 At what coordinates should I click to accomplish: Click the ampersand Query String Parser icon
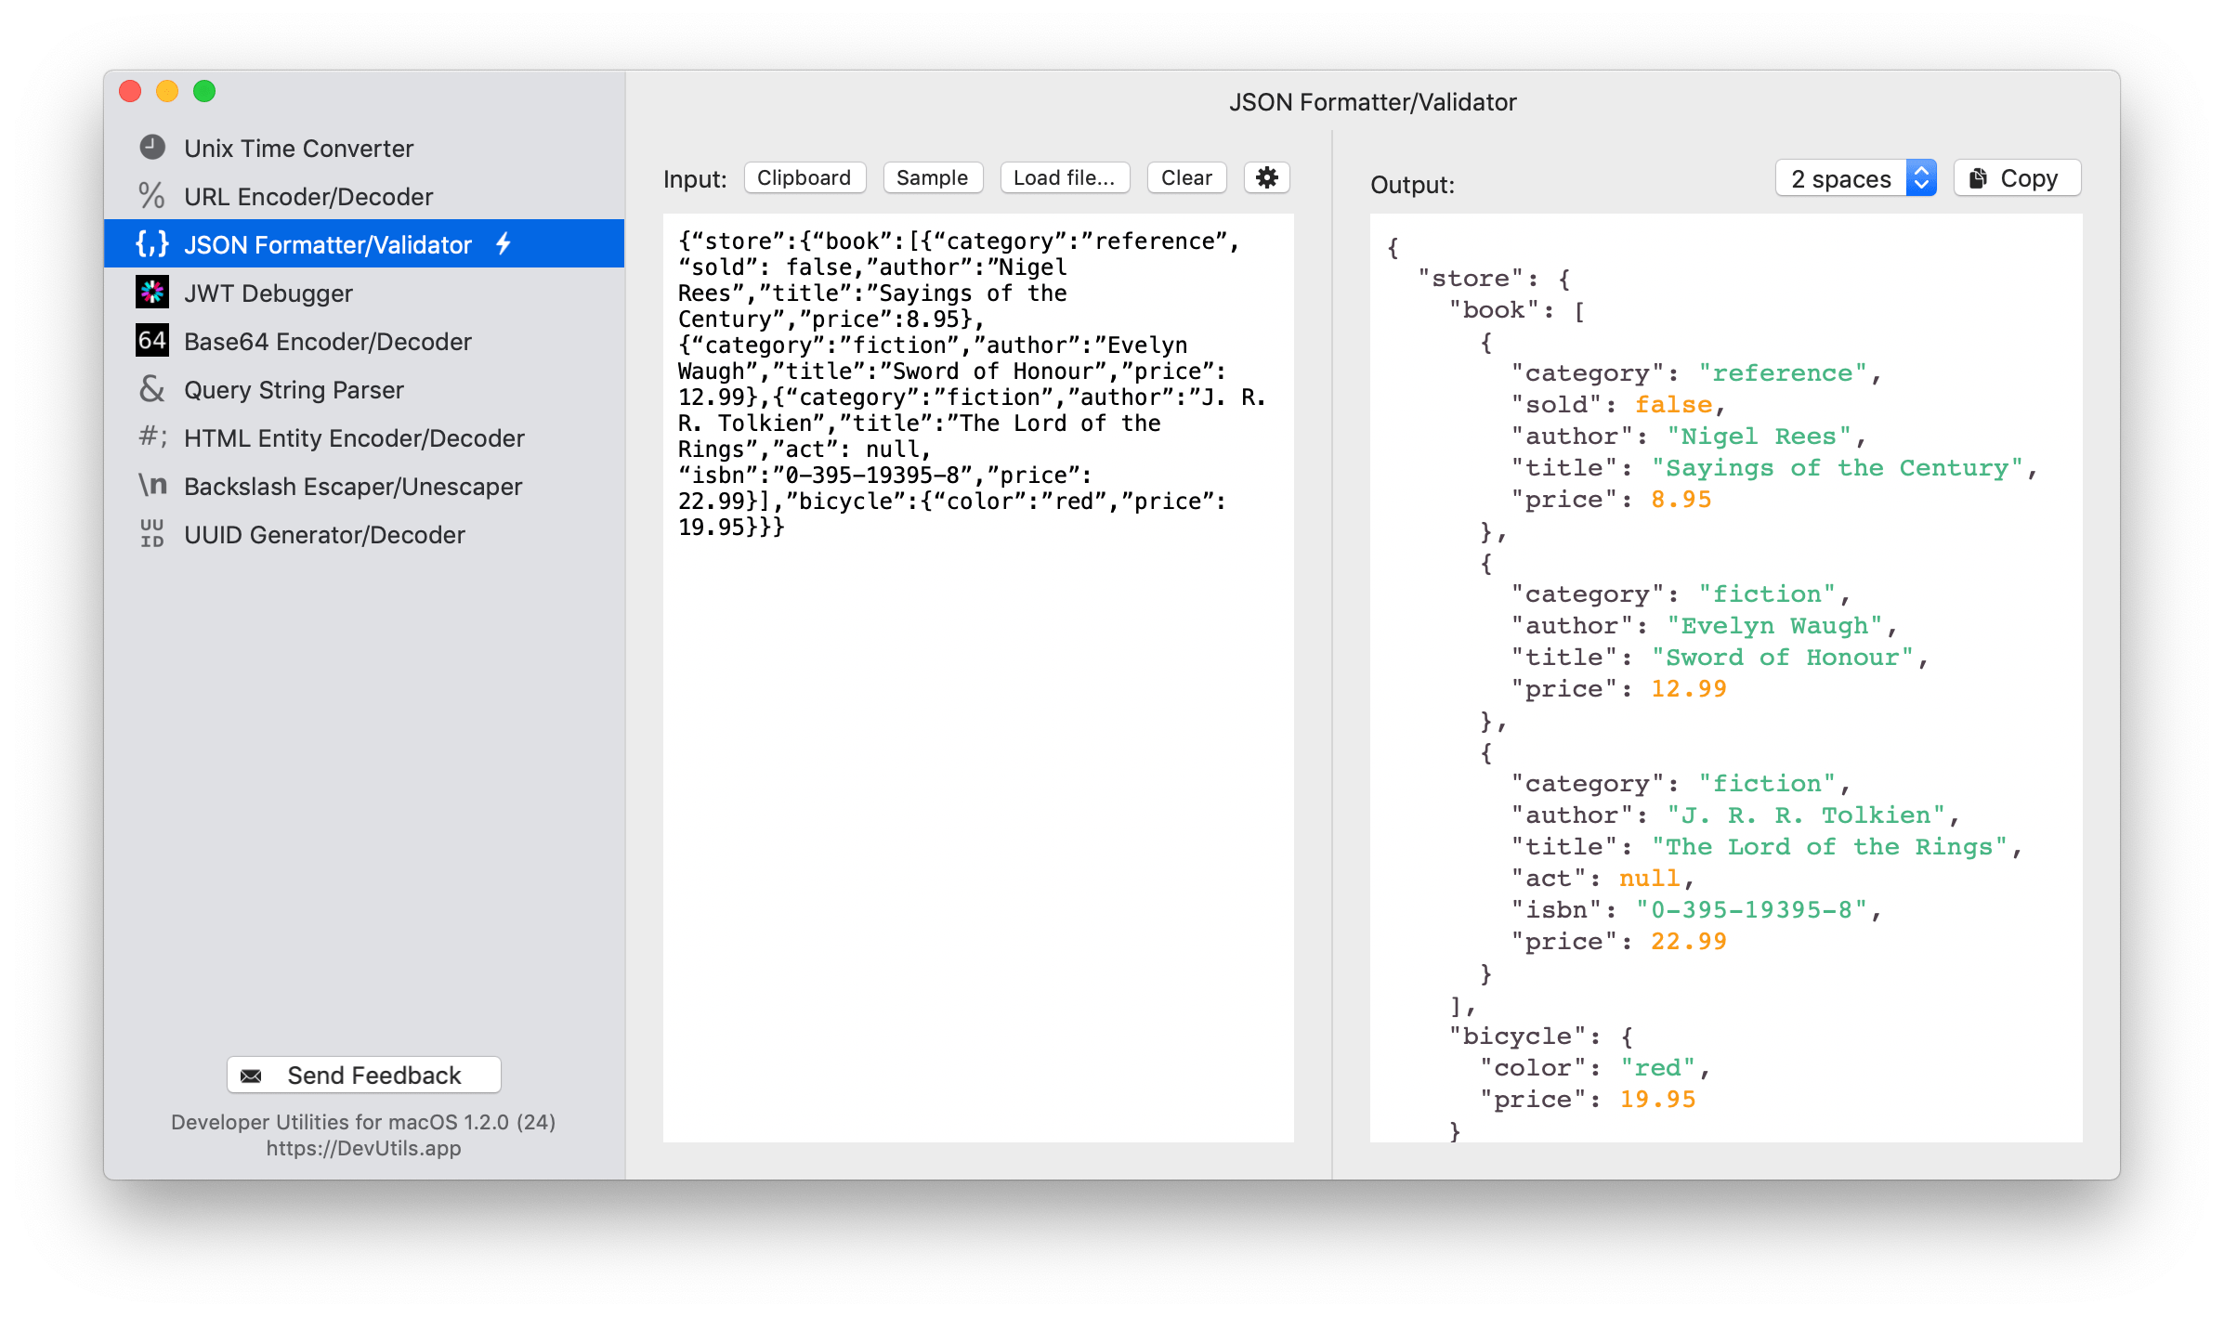(x=152, y=389)
